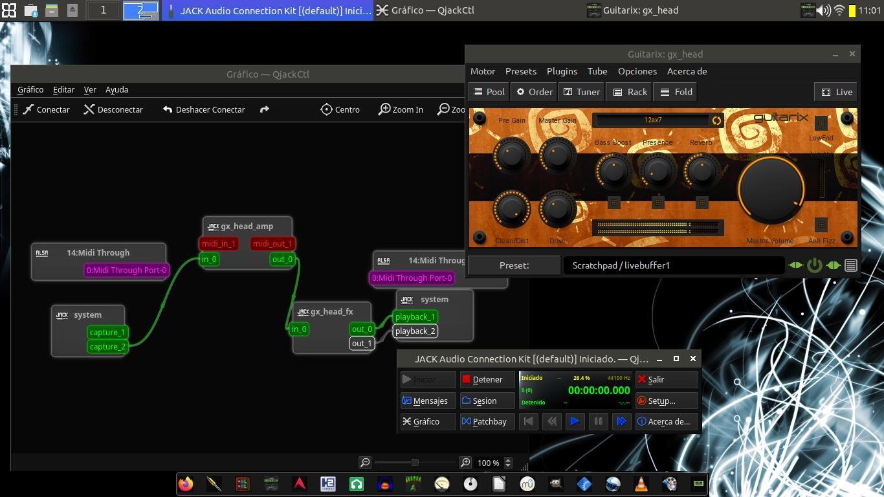Open the Motor menu in Guitarix
The width and height of the screenshot is (884, 497).
pos(483,71)
